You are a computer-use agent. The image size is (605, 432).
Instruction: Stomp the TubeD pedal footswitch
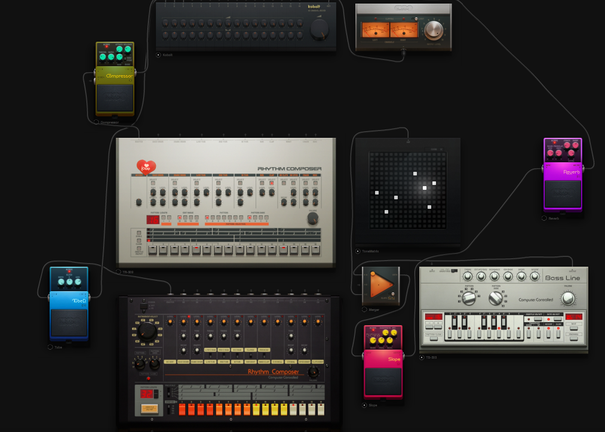(69, 322)
